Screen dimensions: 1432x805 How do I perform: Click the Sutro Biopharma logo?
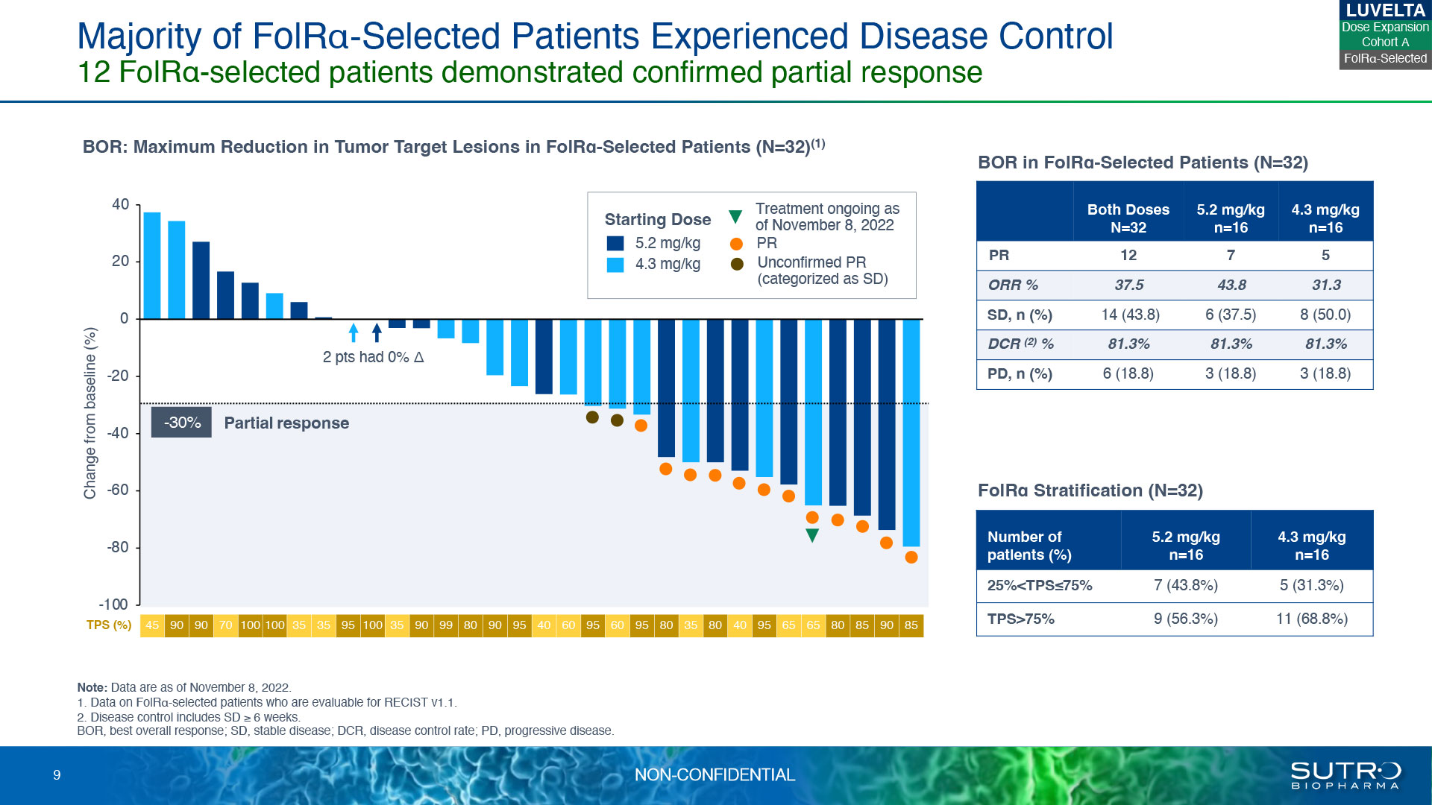[1345, 775]
